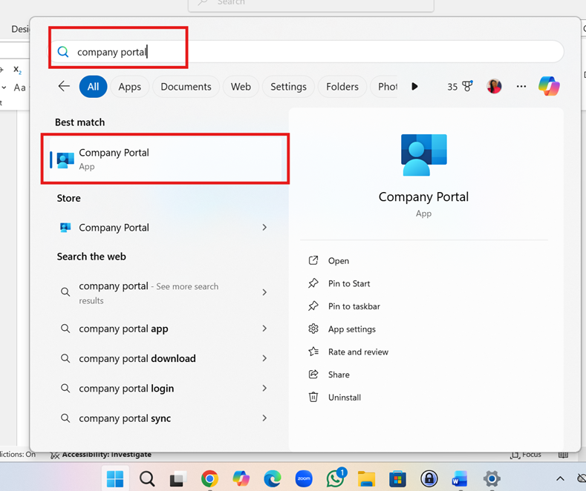The image size is (586, 491).
Task: Select the Documents filter tab
Action: tap(186, 87)
